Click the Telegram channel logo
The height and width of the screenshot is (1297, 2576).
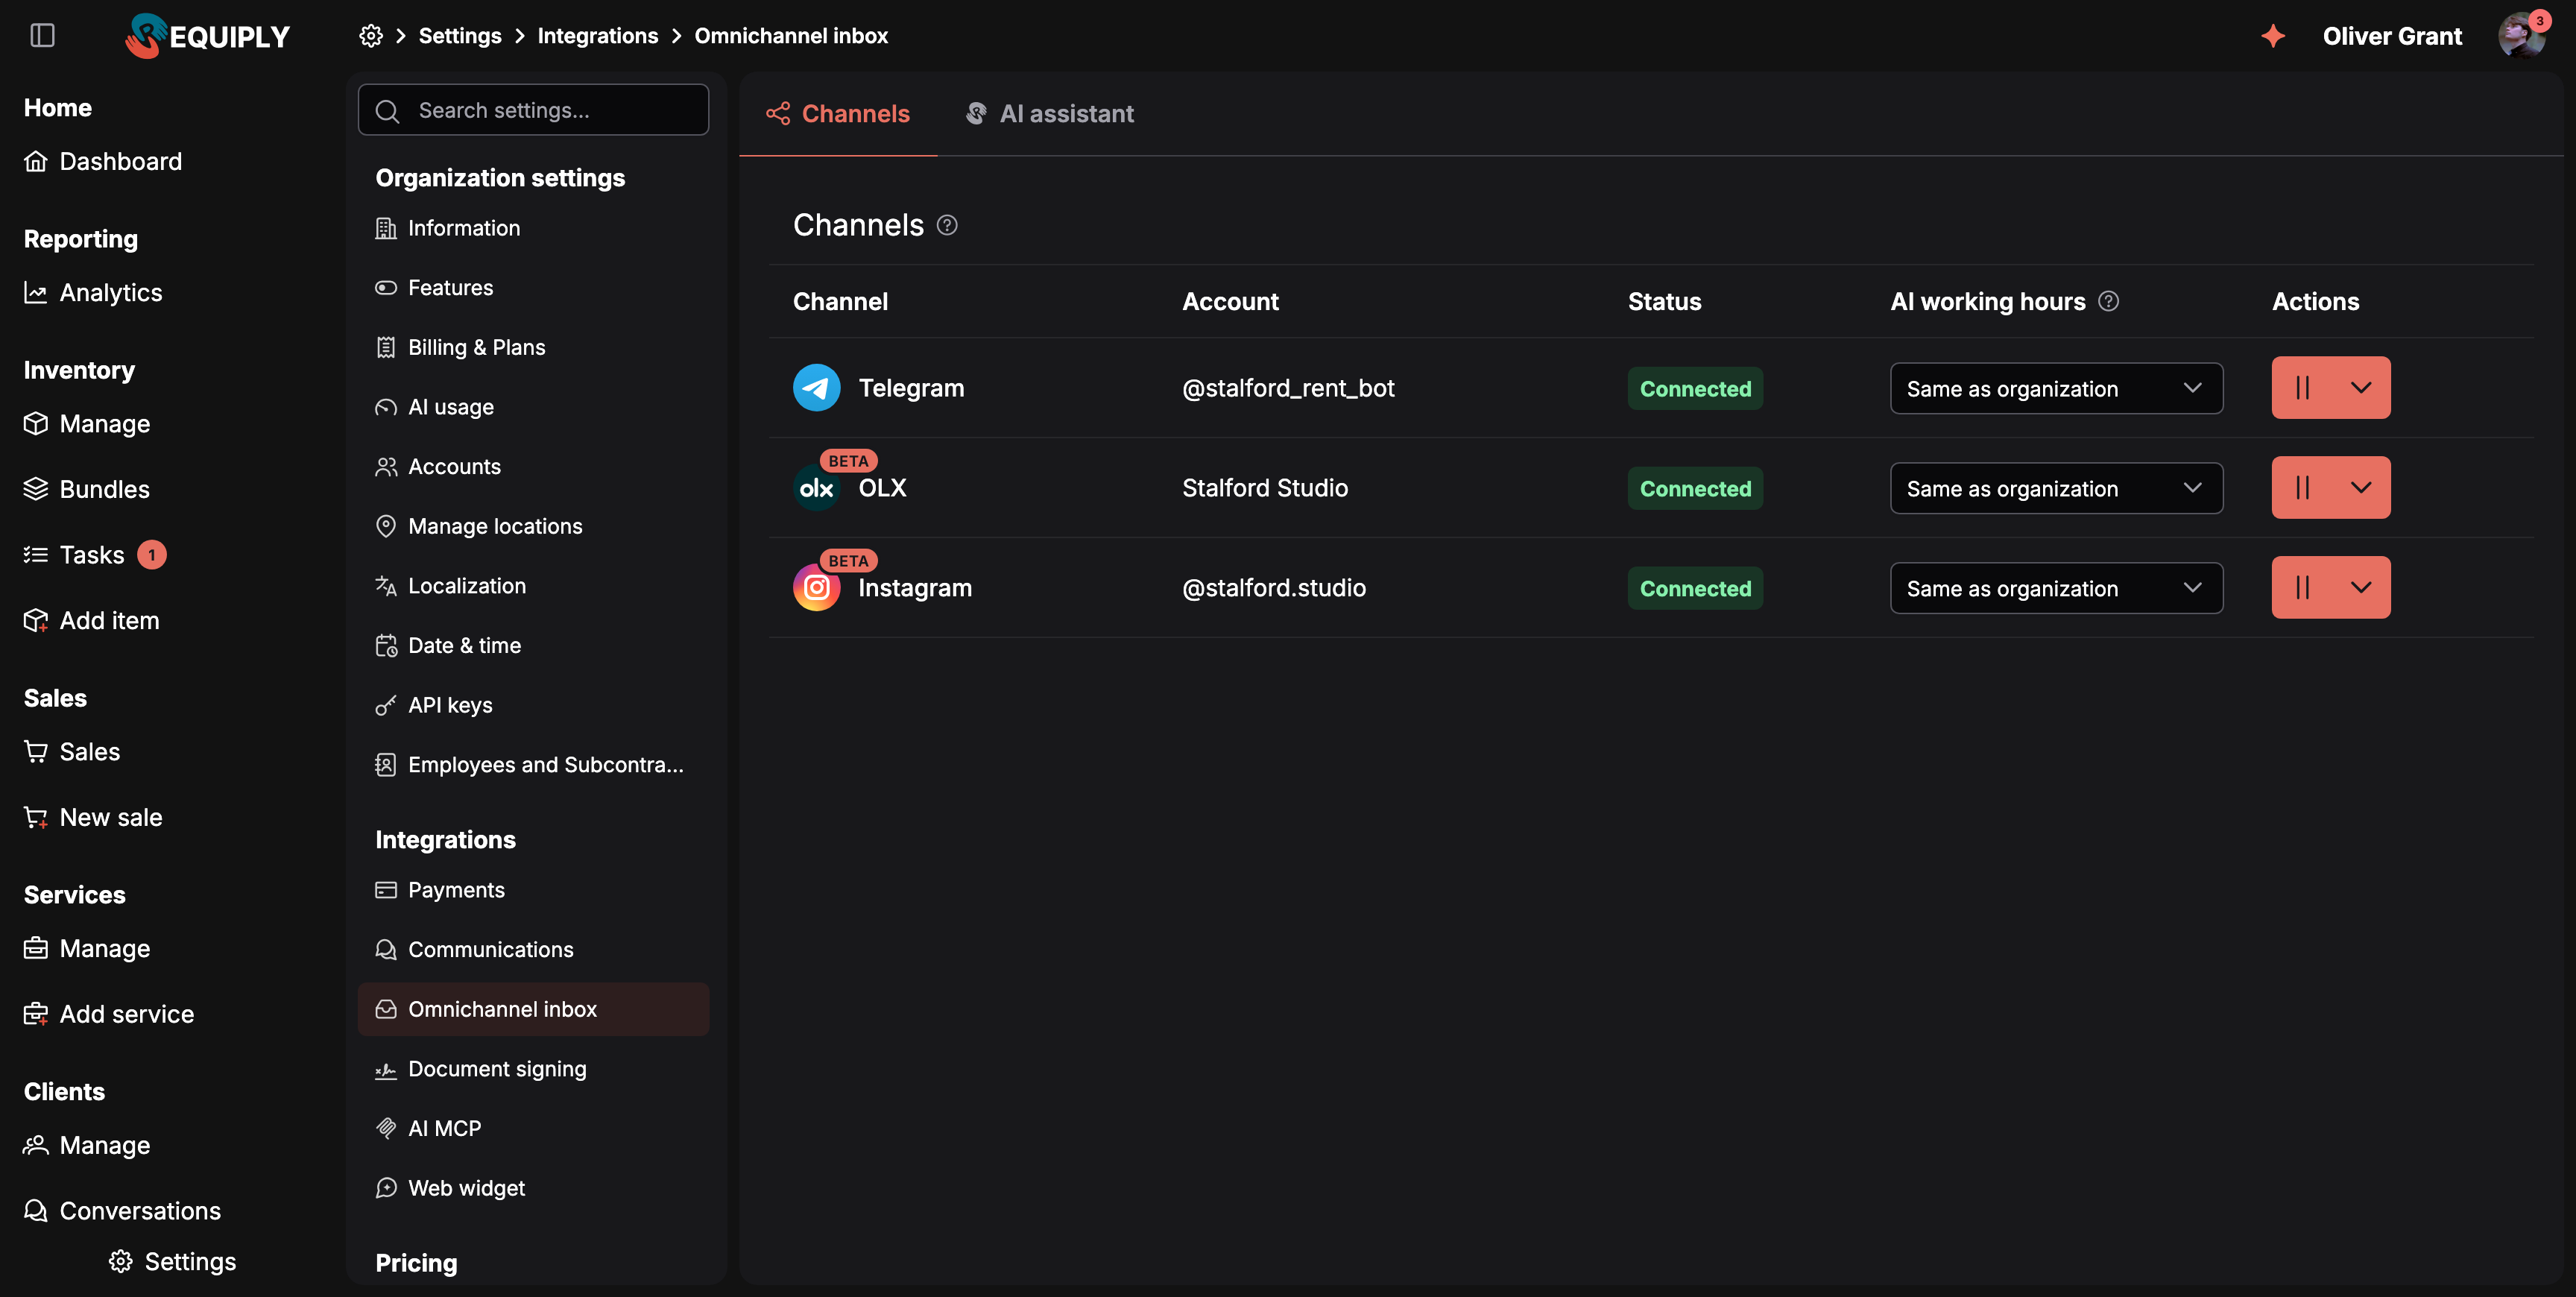coord(816,388)
